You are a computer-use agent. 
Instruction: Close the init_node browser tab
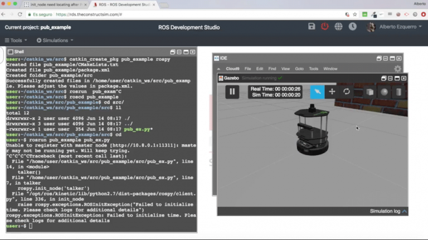coord(85,4)
